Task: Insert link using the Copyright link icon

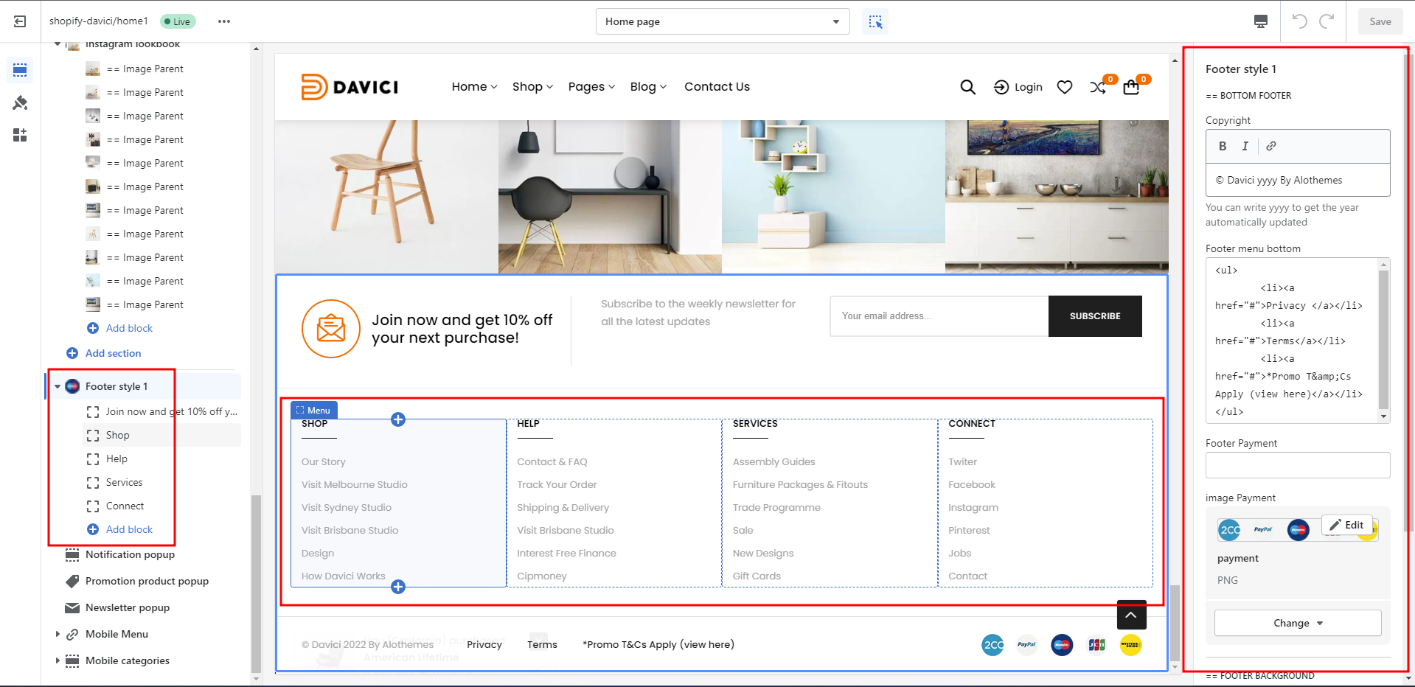Action: [x=1271, y=146]
